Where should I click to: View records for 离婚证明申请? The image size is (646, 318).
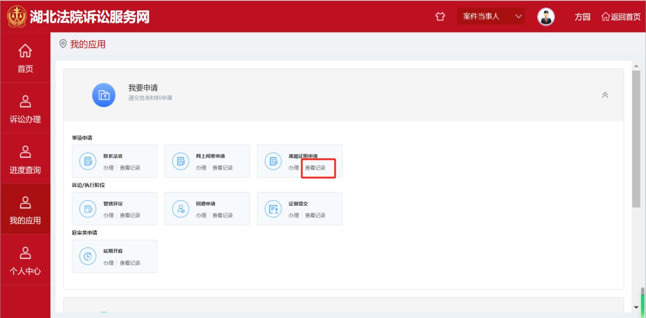point(315,168)
